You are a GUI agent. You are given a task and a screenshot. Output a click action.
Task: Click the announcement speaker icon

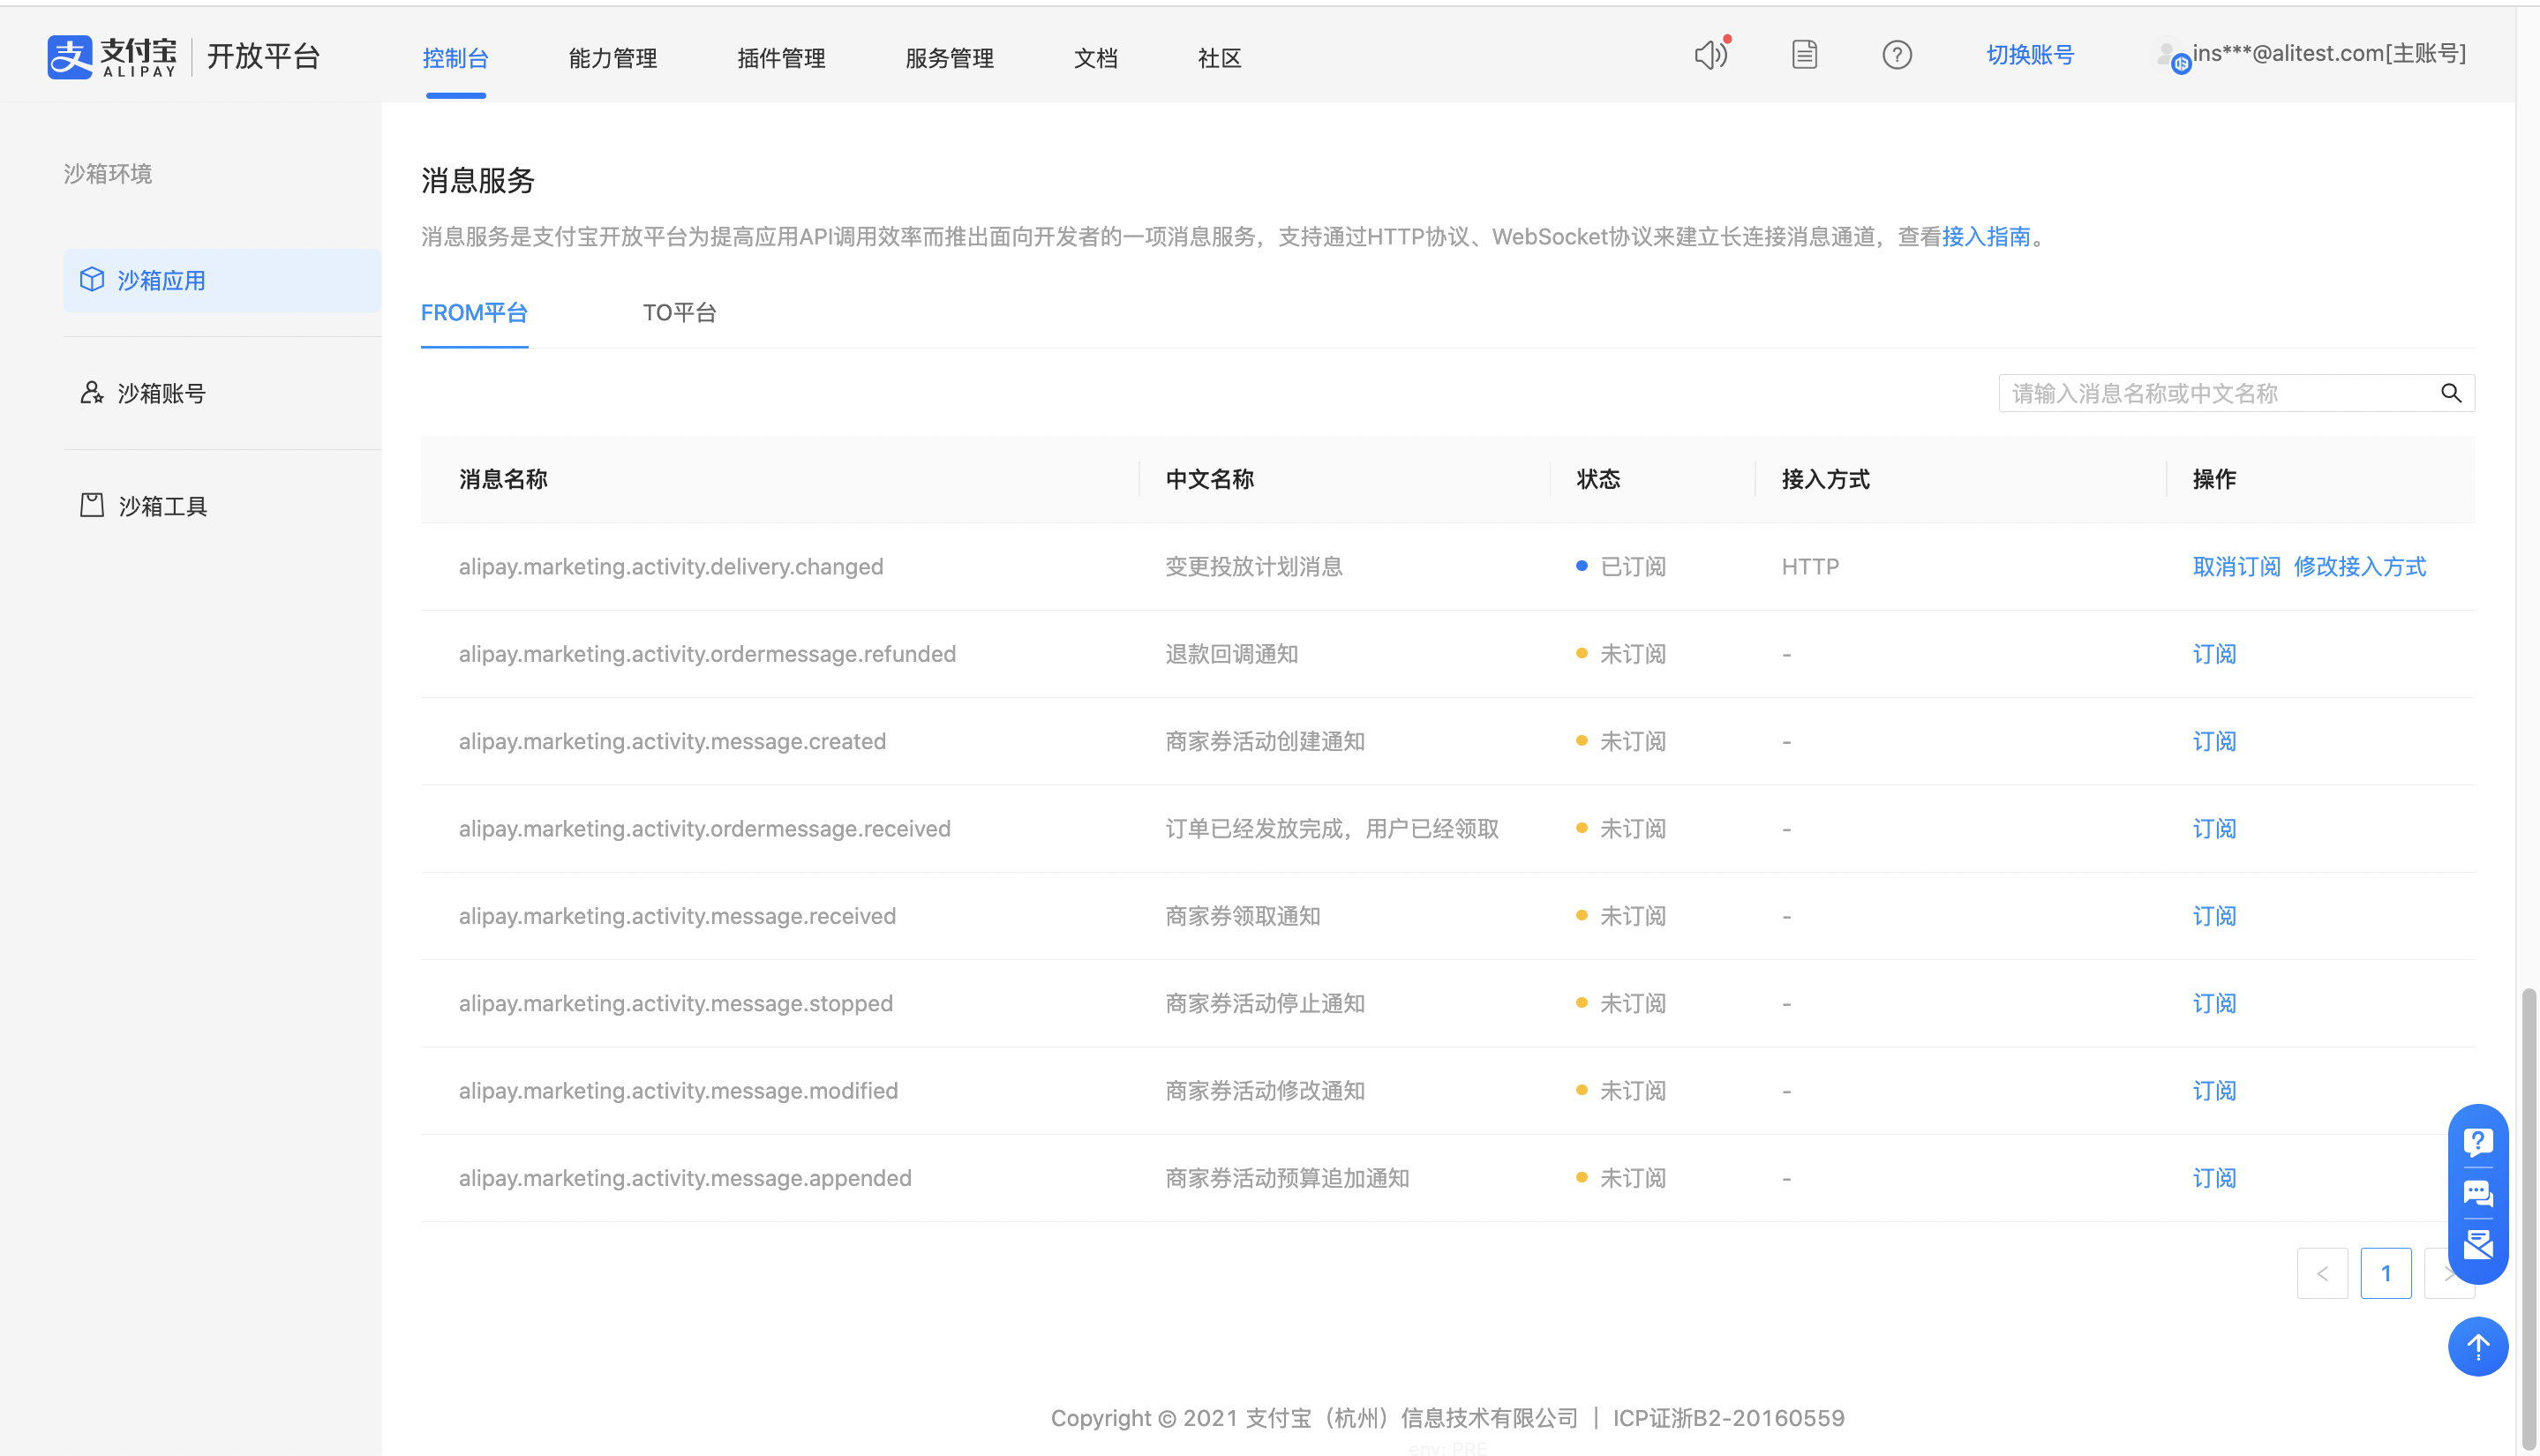(x=1710, y=55)
